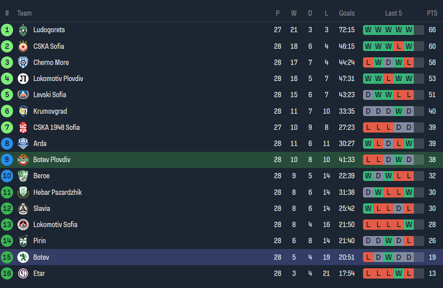The image size is (443, 288).
Task: Click the CSKA Sofia club crest
Action: pyautogui.click(x=23, y=46)
